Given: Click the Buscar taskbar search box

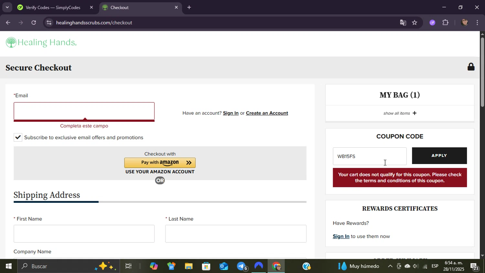Looking at the screenshot, I should tap(69, 266).
